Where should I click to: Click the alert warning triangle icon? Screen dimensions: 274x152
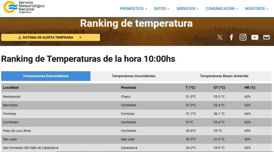(19, 37)
